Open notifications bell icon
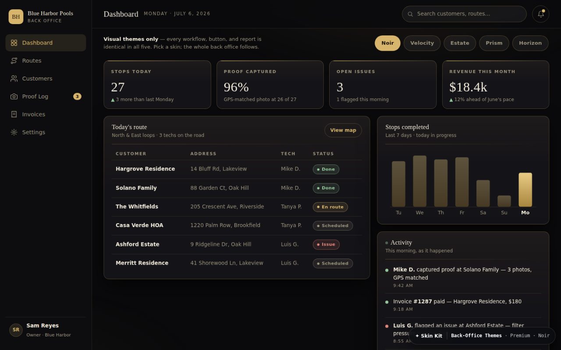Screen dimensions: 561x350 [540, 14]
